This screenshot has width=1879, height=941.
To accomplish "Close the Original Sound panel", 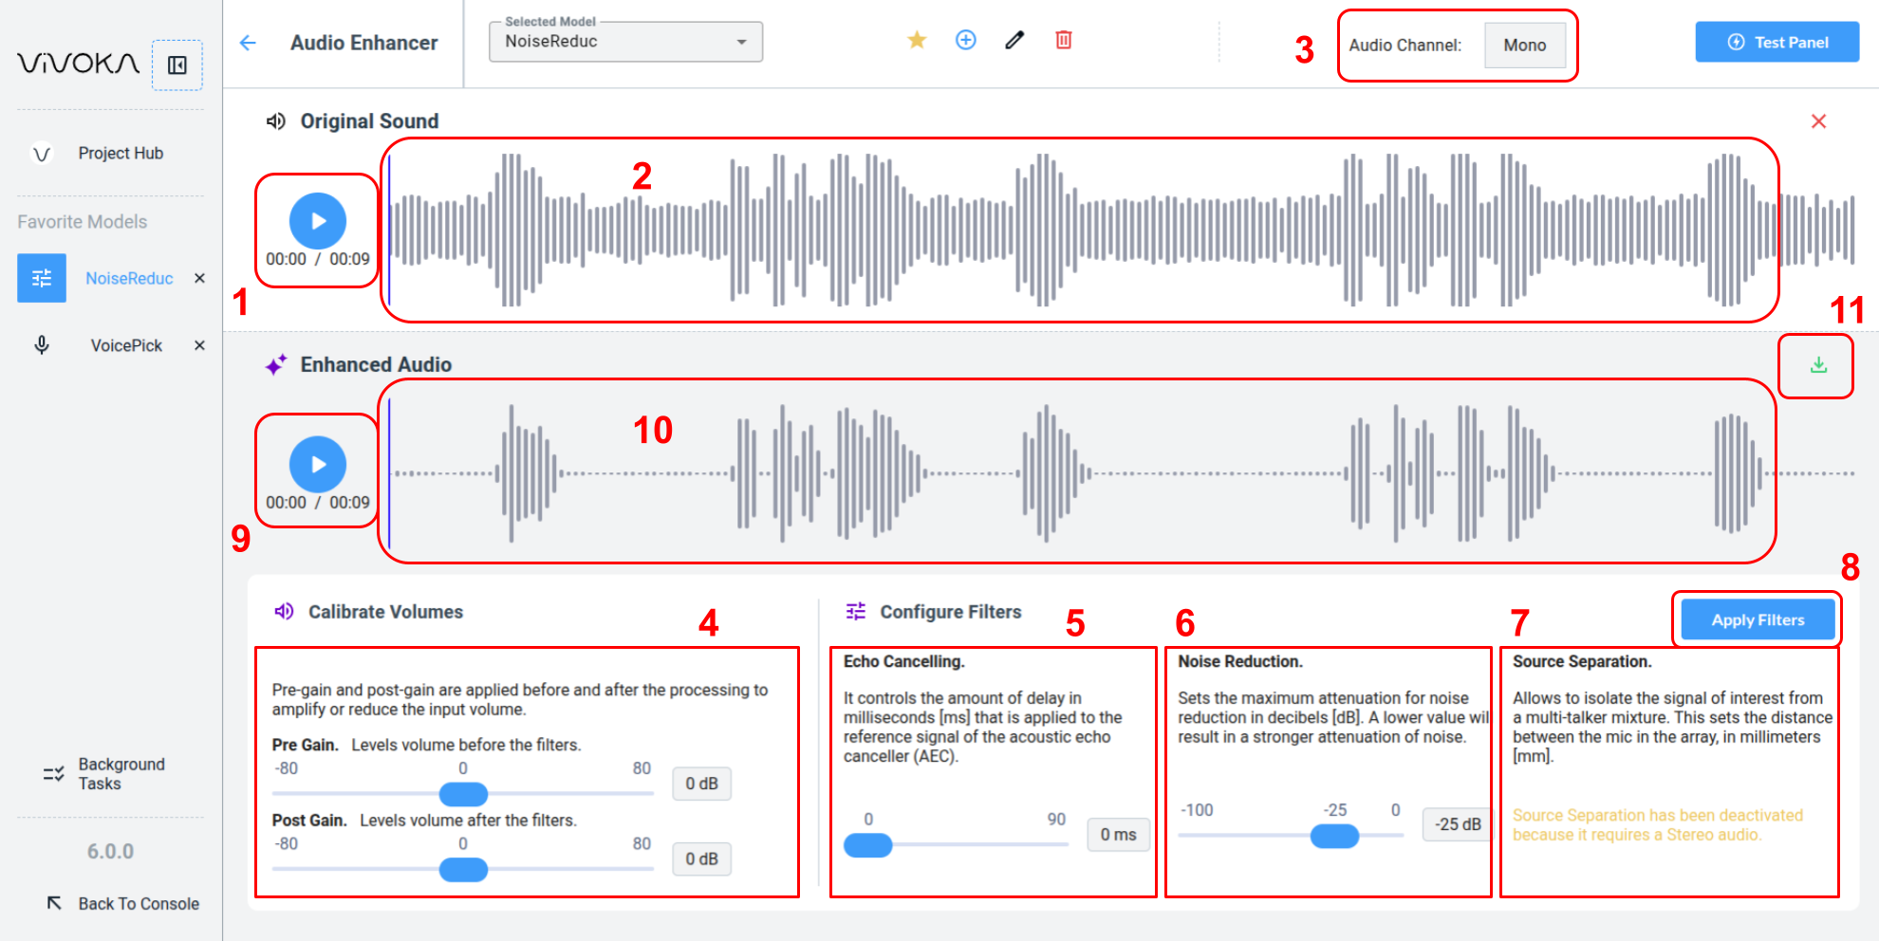I will click(1818, 121).
